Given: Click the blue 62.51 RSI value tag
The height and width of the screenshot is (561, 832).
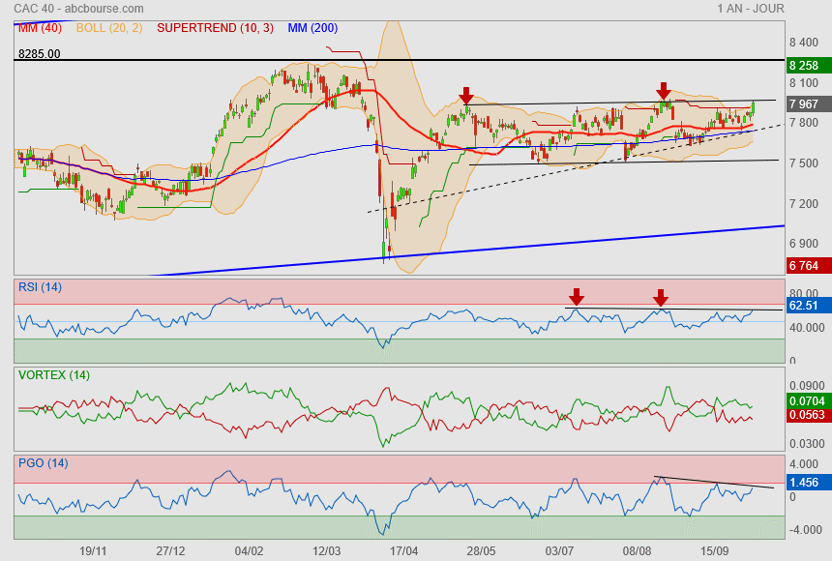Looking at the screenshot, I should click(x=805, y=305).
